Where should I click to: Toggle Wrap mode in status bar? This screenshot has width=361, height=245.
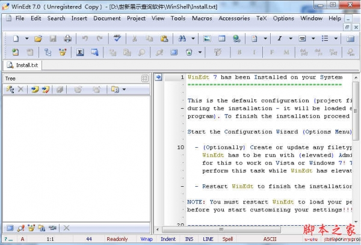(146, 239)
